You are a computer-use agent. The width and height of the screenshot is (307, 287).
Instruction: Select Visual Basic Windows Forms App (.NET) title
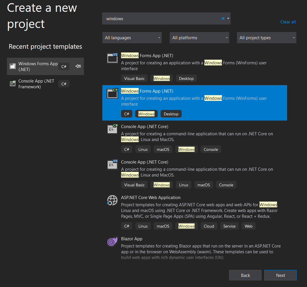[147, 56]
